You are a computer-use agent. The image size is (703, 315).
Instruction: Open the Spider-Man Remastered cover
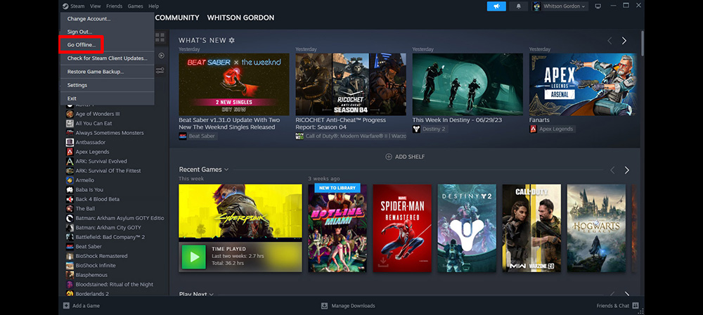[402, 228]
